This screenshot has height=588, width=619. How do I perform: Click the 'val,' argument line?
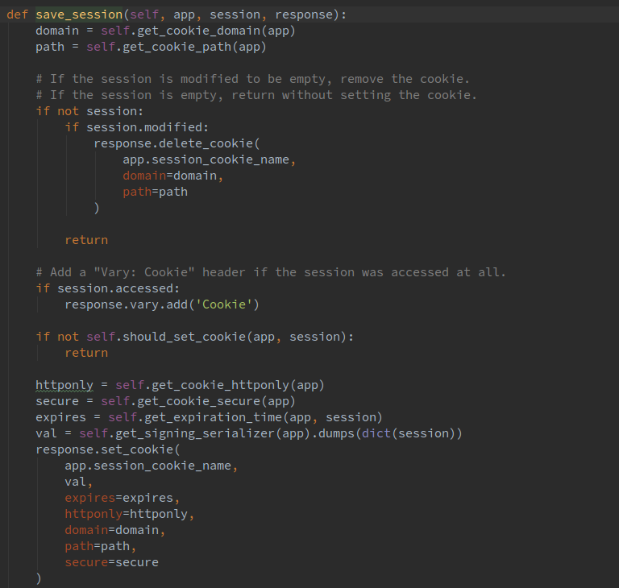[x=78, y=482]
